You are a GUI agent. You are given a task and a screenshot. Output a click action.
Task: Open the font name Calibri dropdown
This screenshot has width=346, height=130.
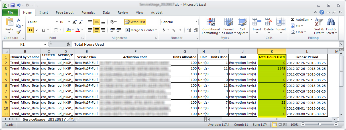click(56, 22)
